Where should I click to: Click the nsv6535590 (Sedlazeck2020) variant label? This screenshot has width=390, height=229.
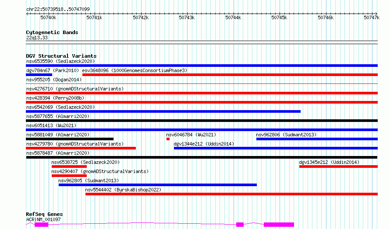coord(60,61)
